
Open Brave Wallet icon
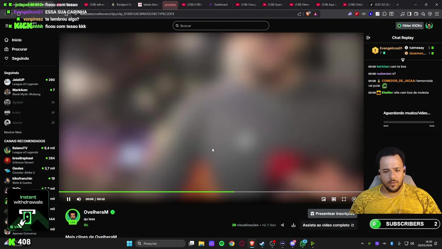416,14
